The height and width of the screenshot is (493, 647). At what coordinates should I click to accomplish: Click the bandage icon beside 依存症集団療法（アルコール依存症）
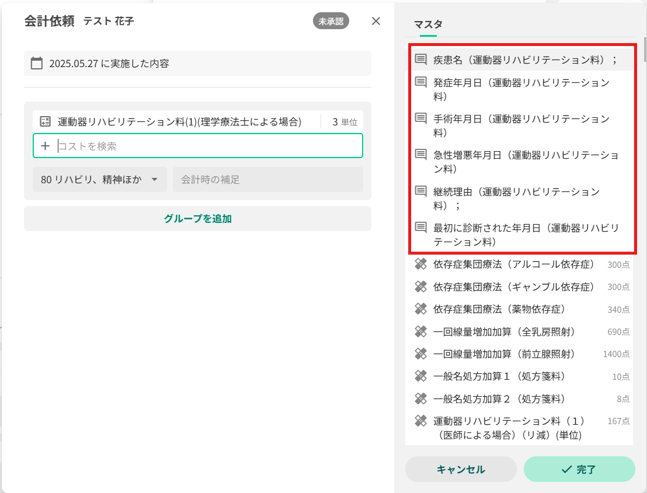(421, 264)
